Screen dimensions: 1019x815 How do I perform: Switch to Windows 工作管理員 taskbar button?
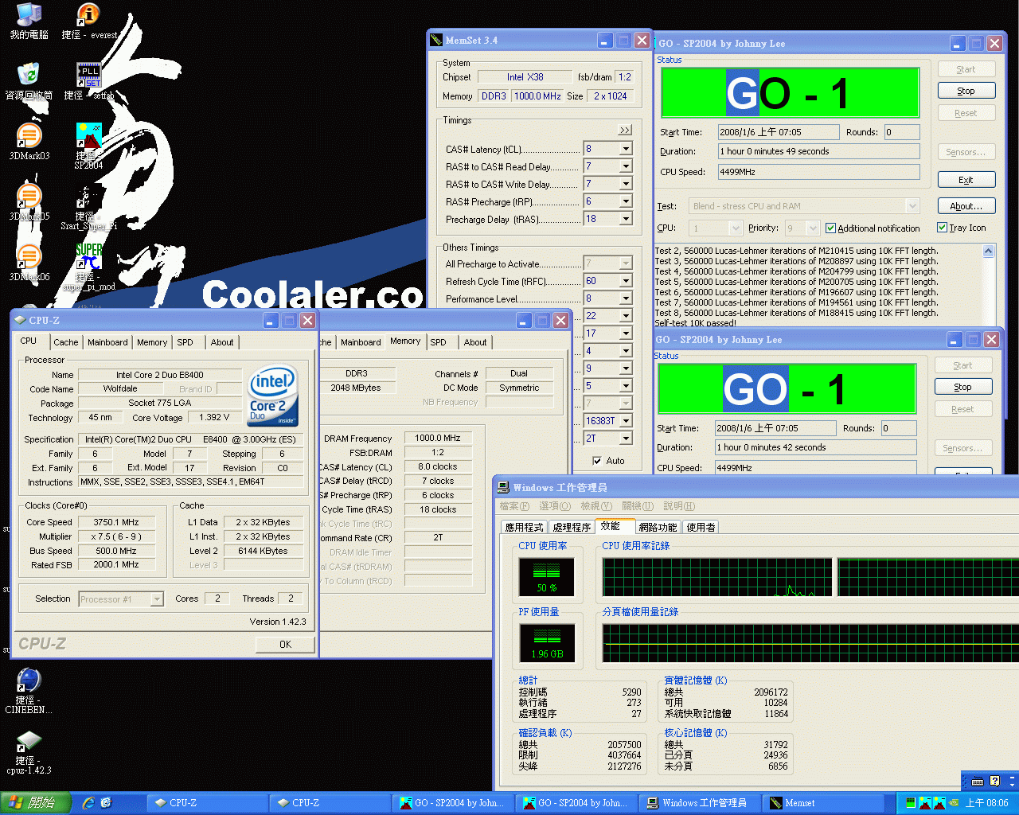(x=701, y=803)
